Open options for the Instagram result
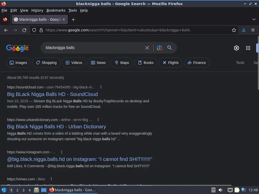Screen dimensions: 259x194 pos(62,152)
